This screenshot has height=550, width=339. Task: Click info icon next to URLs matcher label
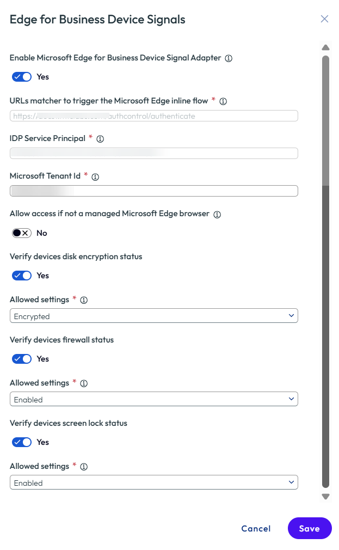tap(223, 101)
